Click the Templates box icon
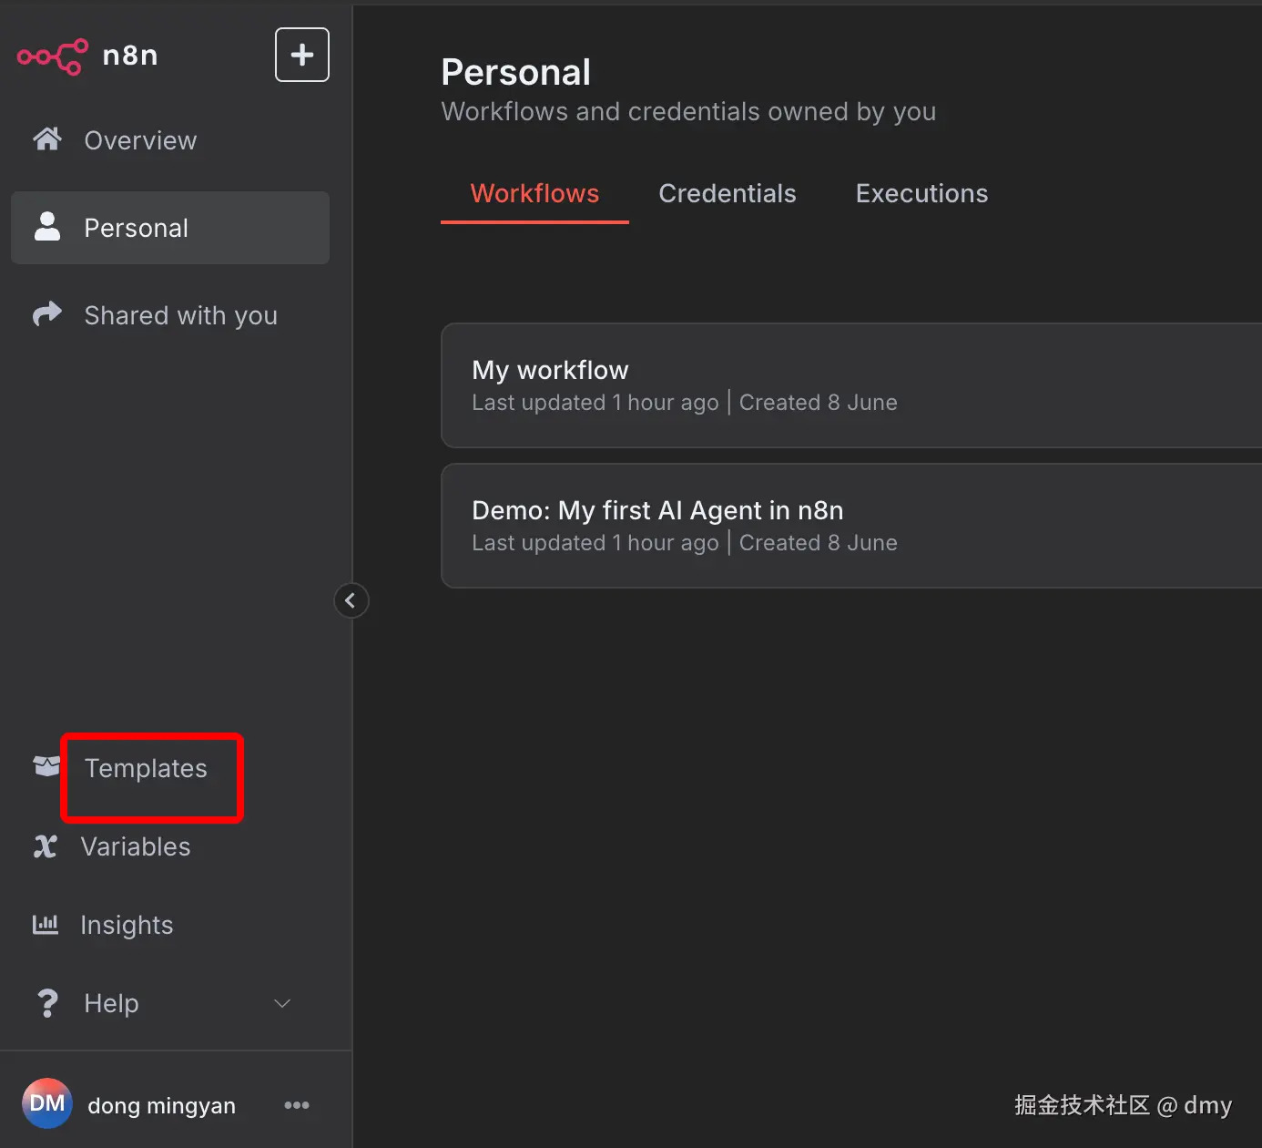 tap(46, 766)
